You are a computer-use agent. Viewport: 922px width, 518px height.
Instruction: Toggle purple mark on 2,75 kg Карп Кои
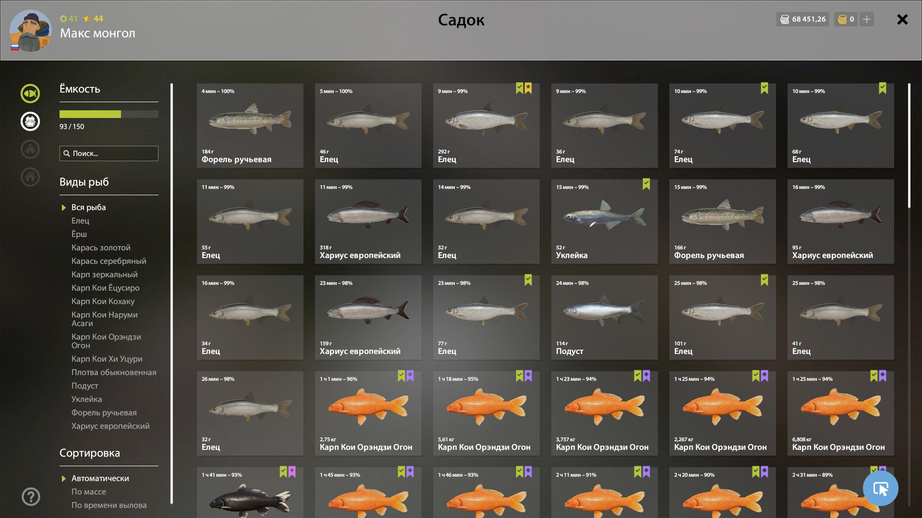click(410, 376)
